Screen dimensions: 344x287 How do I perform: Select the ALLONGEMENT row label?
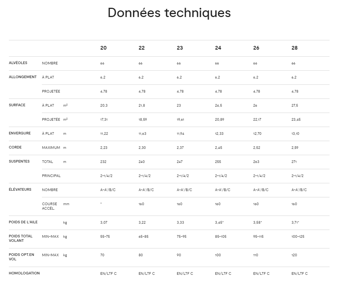coord(23,77)
